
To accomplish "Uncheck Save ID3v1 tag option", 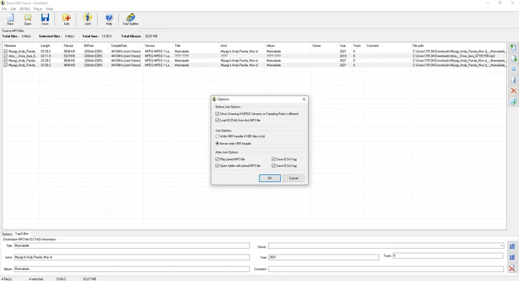I will [x=273, y=159].
